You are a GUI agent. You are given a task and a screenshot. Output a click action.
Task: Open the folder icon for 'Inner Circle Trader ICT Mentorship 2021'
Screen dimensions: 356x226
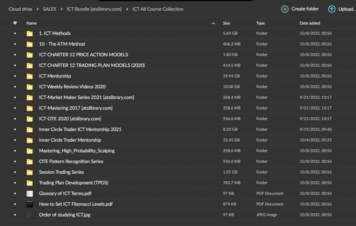(x=30, y=129)
